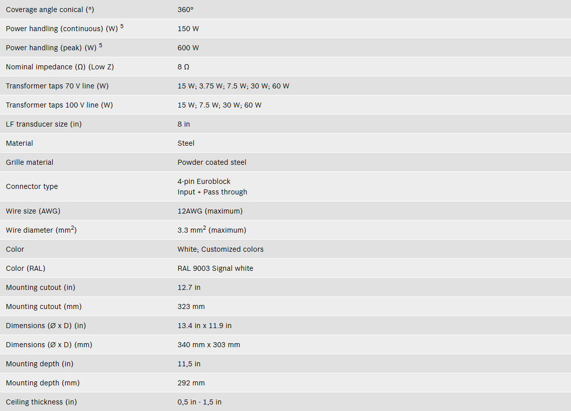Click the 292 mm mounting depth value

coord(191,383)
